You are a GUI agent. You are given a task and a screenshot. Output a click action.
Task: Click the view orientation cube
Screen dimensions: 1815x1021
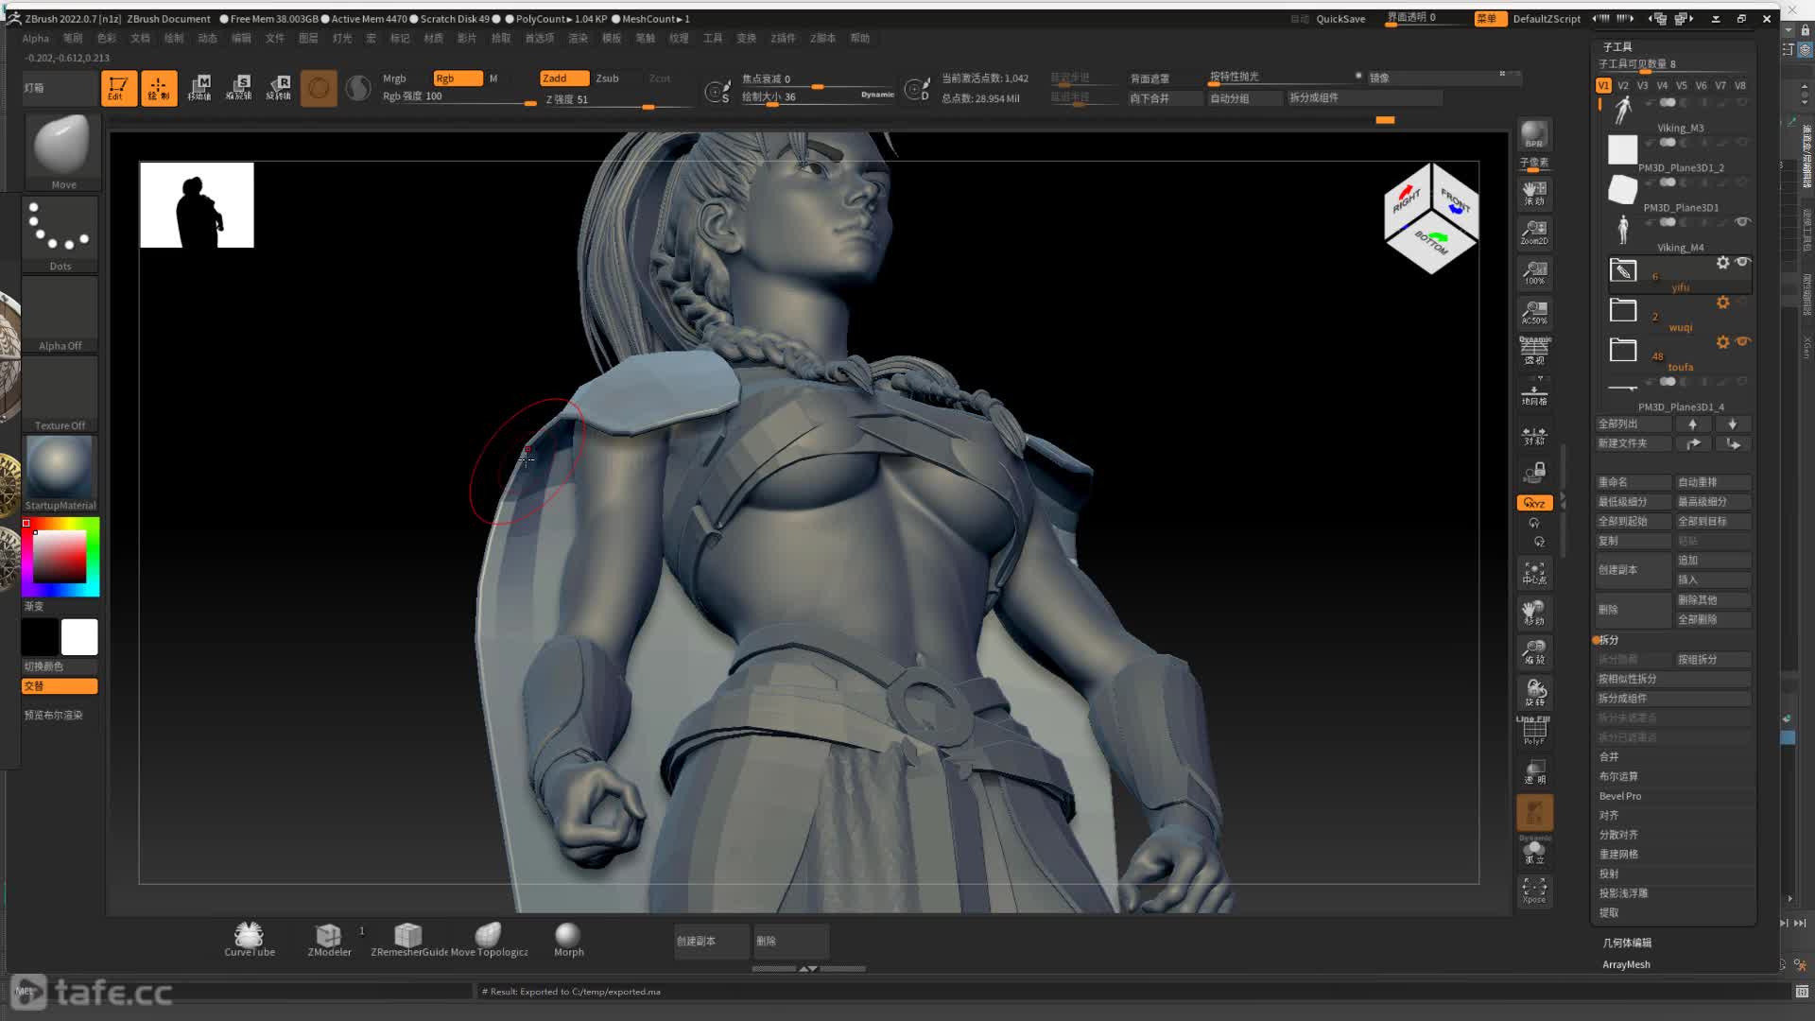tap(1431, 217)
